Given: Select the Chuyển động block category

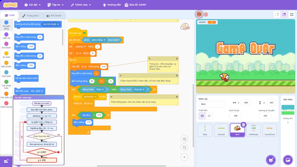Looking at the screenshot, I should (6, 25).
